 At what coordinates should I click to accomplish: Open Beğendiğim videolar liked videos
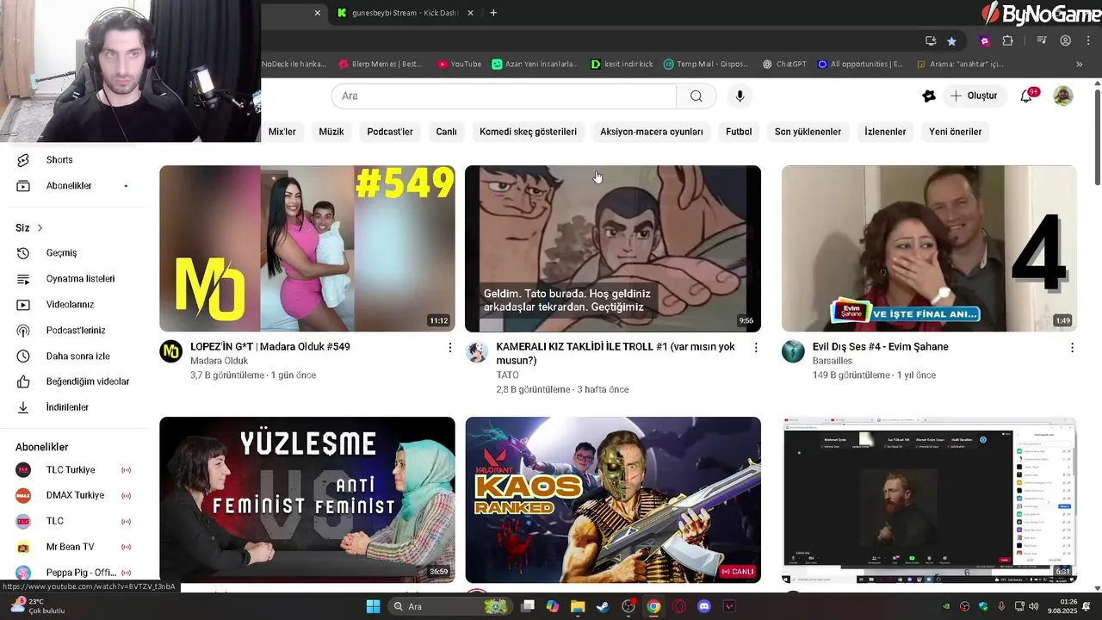tap(73, 381)
